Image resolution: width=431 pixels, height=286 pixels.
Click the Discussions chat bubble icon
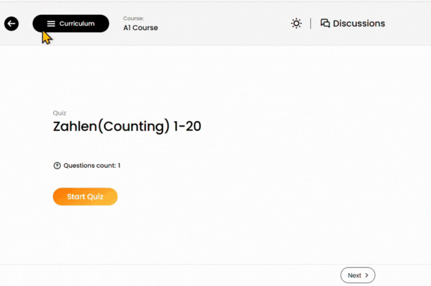pyautogui.click(x=326, y=23)
